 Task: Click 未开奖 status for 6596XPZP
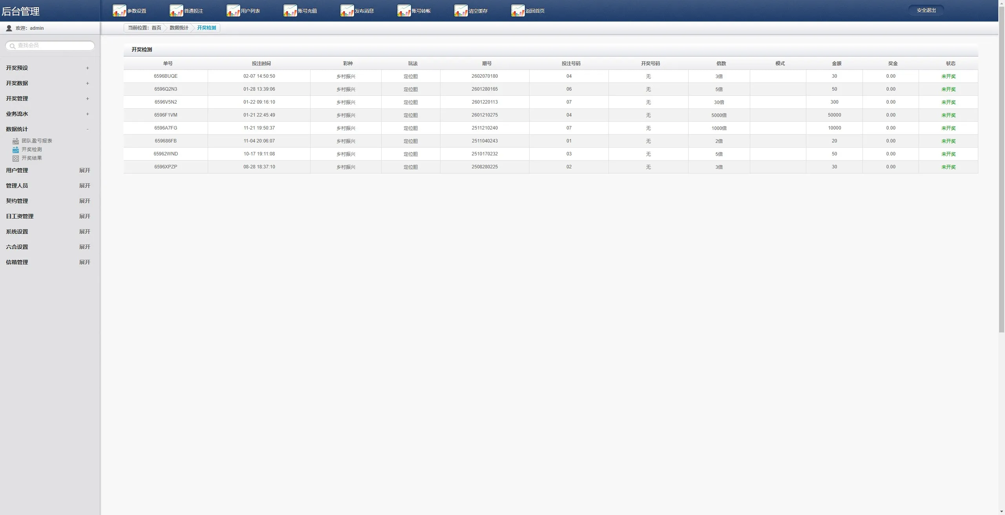pos(948,167)
